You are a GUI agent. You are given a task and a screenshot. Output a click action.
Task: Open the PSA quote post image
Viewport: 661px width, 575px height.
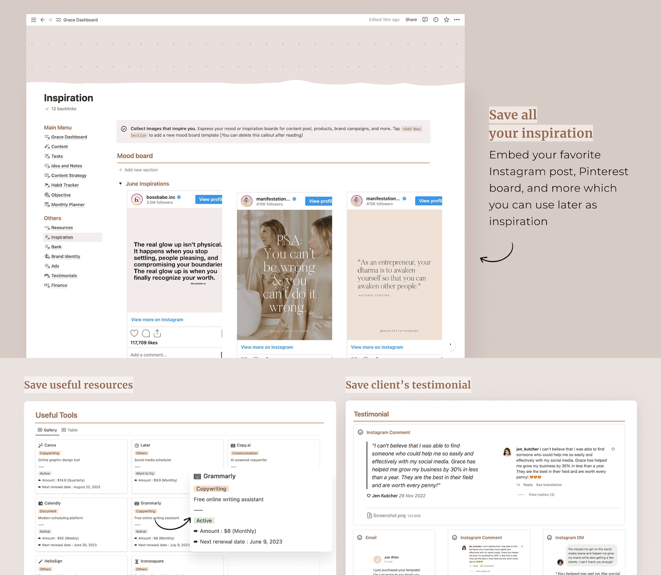pos(285,275)
